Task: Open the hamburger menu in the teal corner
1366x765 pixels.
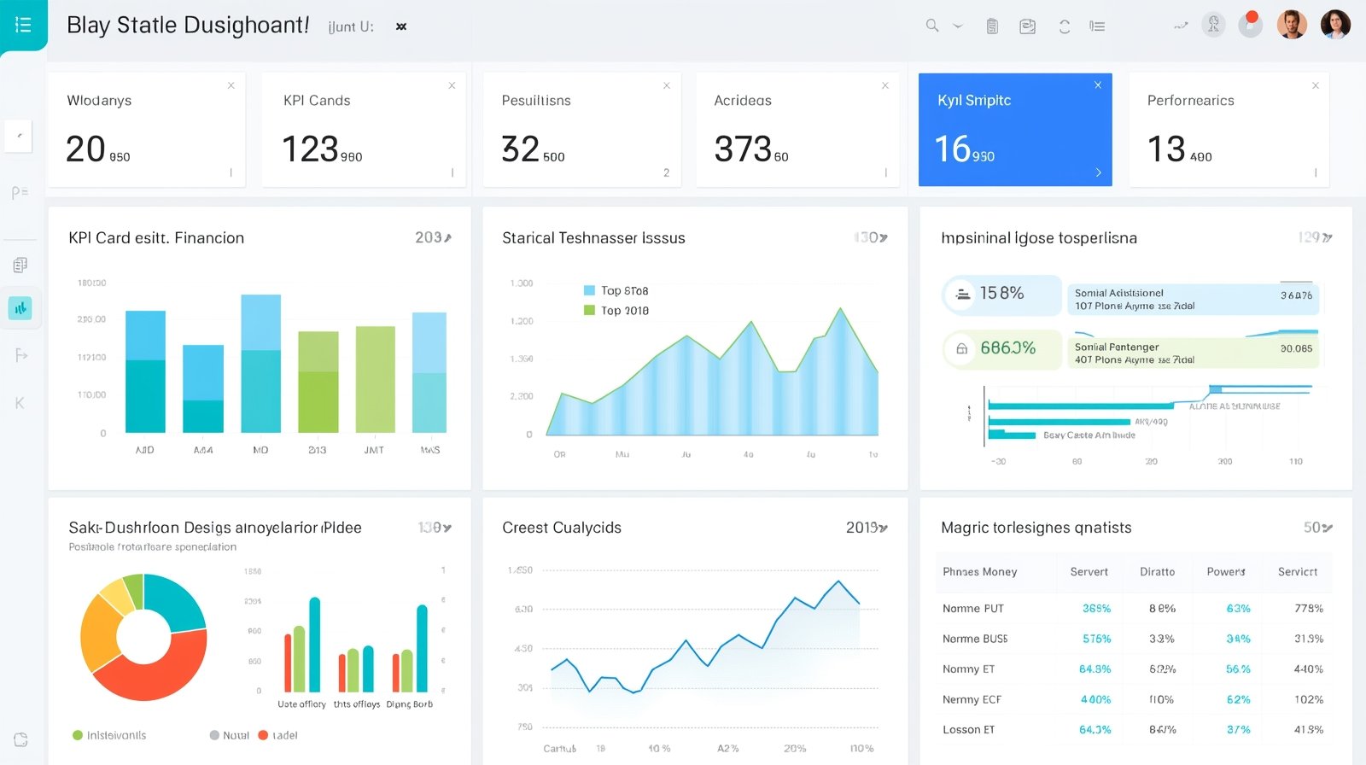Action: [23, 25]
